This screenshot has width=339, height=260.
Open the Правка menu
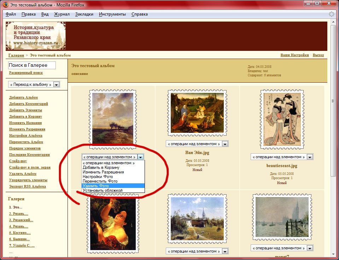coord(29,14)
